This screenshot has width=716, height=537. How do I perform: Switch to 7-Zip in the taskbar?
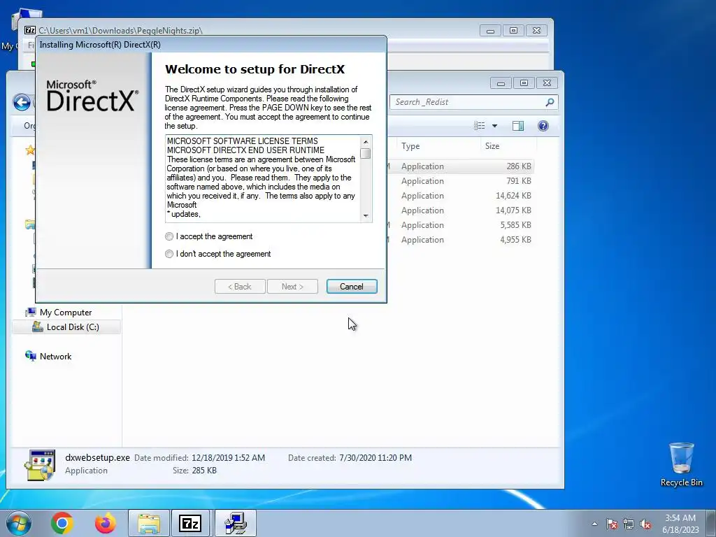point(190,523)
